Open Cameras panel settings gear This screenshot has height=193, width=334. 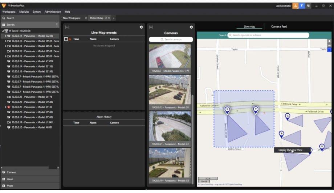(191, 27)
